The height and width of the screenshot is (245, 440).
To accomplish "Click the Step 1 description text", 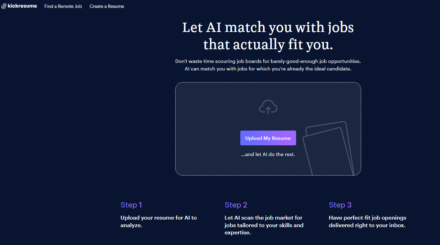I will pyautogui.click(x=158, y=221).
